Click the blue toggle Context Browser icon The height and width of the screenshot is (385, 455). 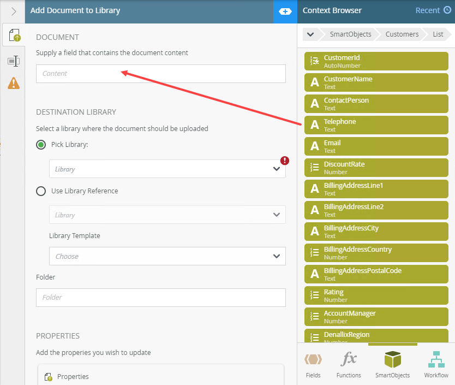coord(285,11)
